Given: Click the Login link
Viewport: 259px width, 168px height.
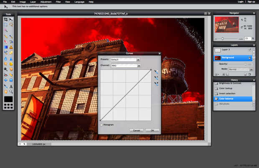Looking at the screenshot, I should click(x=241, y=2).
